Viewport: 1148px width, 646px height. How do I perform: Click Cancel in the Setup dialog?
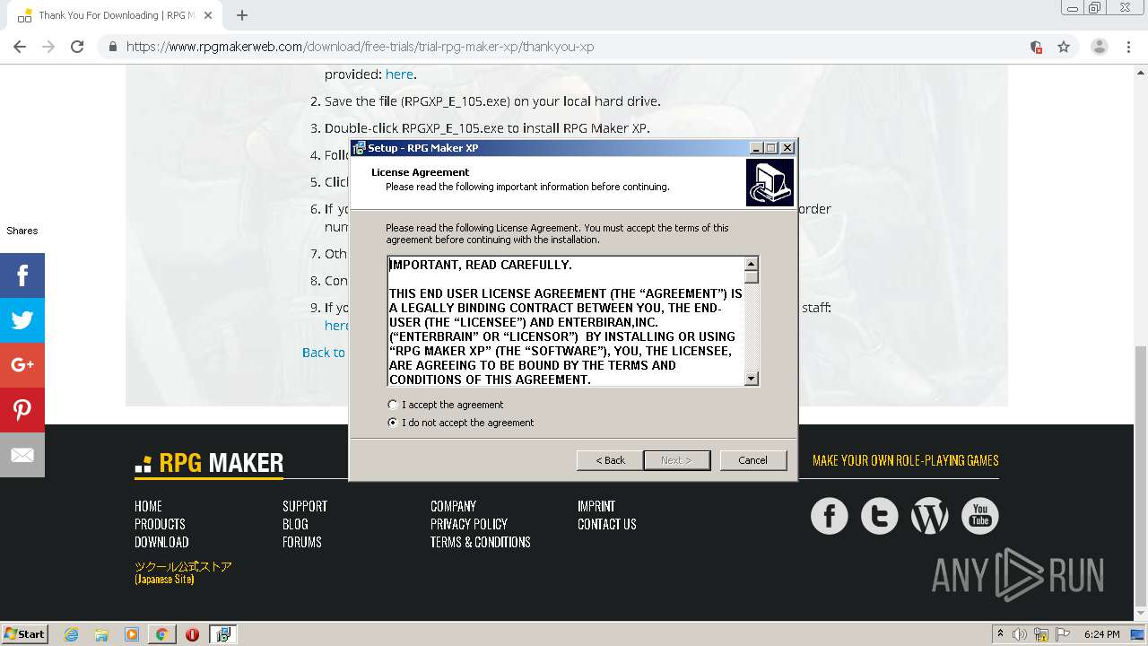click(x=752, y=460)
